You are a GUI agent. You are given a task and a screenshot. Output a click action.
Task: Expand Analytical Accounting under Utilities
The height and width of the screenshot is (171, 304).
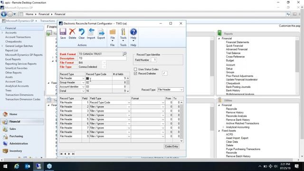coord(223,127)
